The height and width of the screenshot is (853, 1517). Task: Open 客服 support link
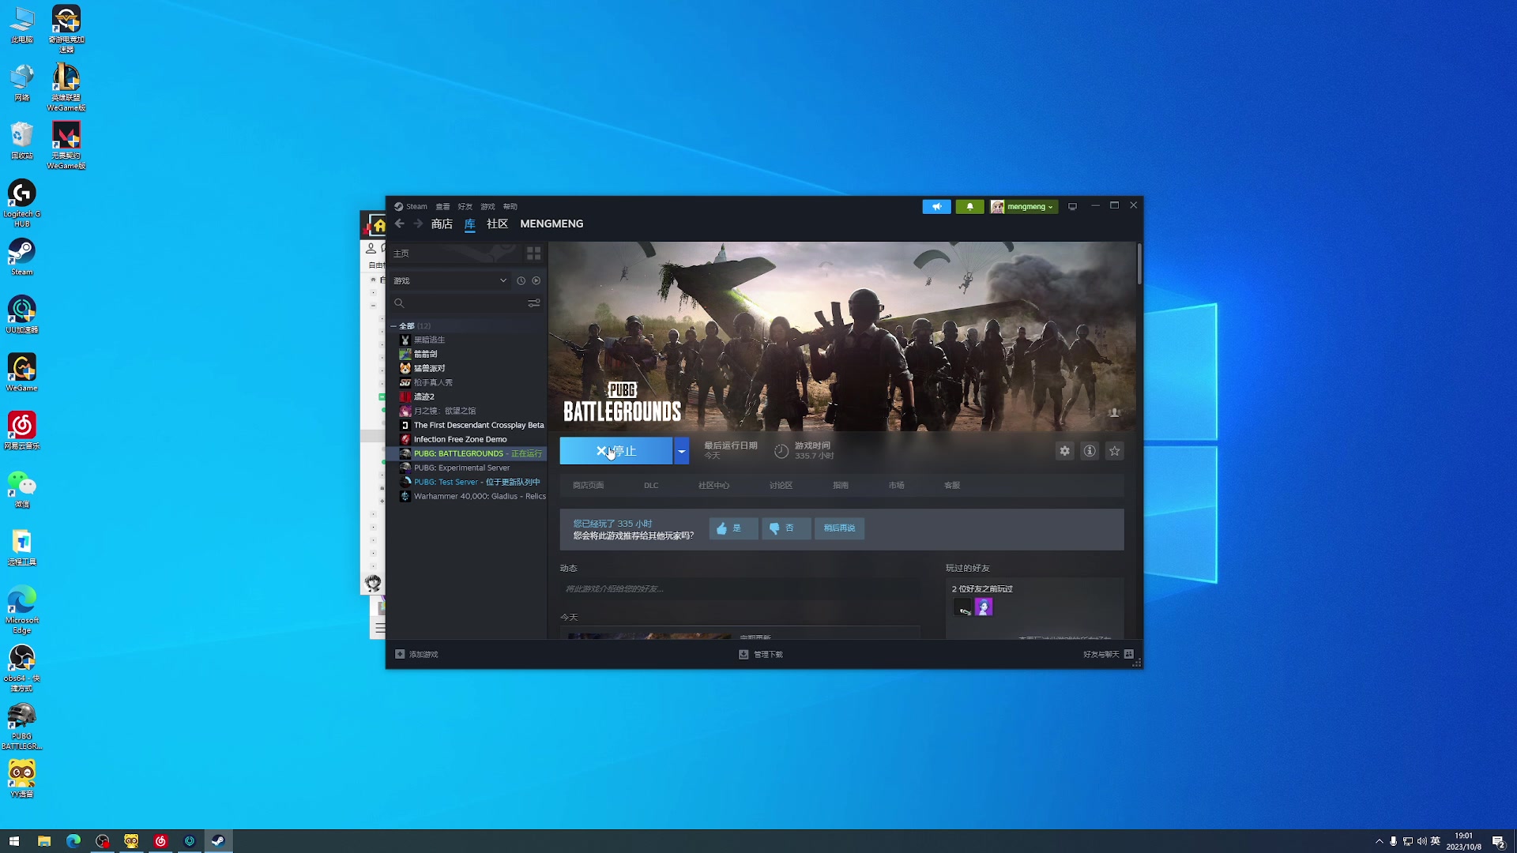point(952,486)
